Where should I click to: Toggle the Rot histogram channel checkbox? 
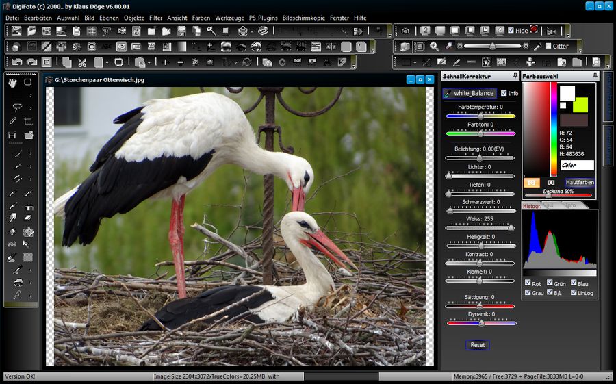pos(528,283)
